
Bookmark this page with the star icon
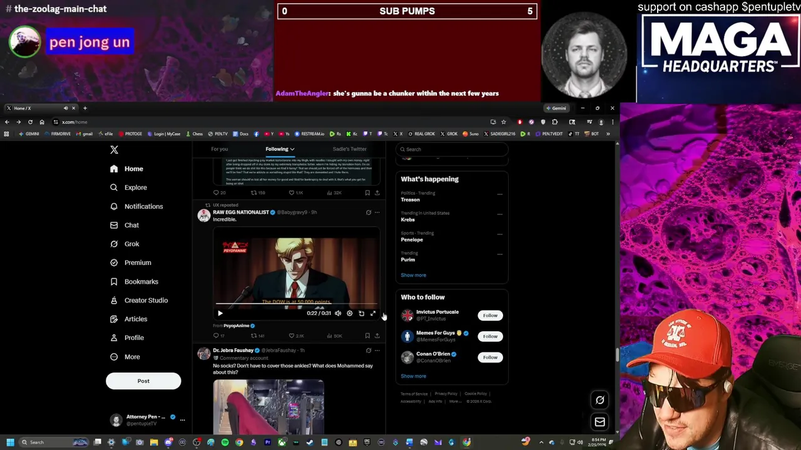click(x=503, y=122)
